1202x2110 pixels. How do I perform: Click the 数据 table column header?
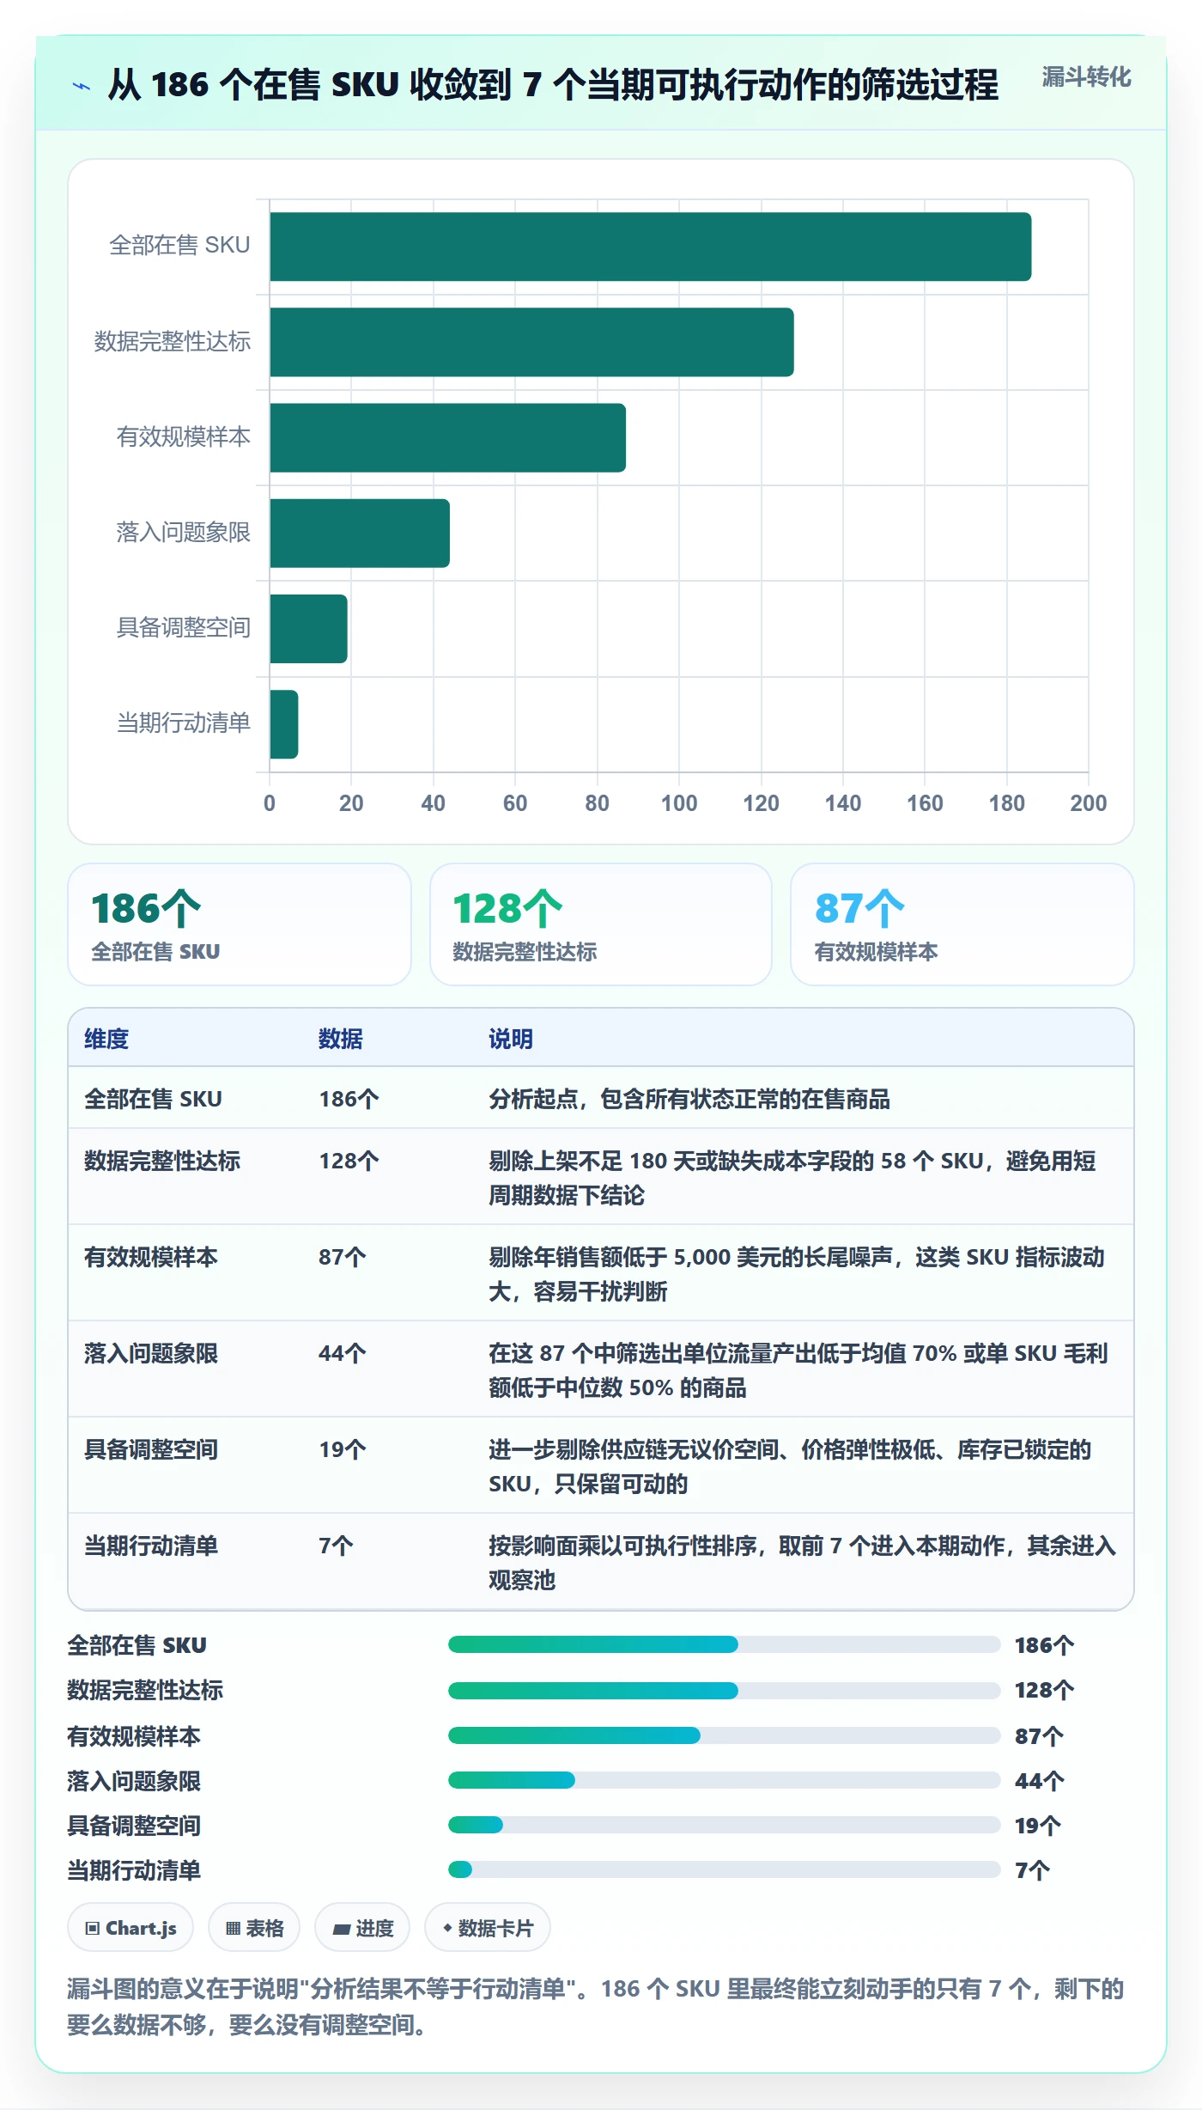[x=341, y=1039]
